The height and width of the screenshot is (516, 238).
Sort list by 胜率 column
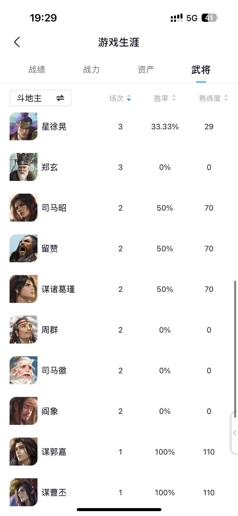(165, 98)
